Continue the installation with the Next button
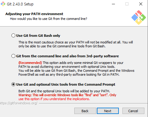The image size is (148, 117). [108, 111]
